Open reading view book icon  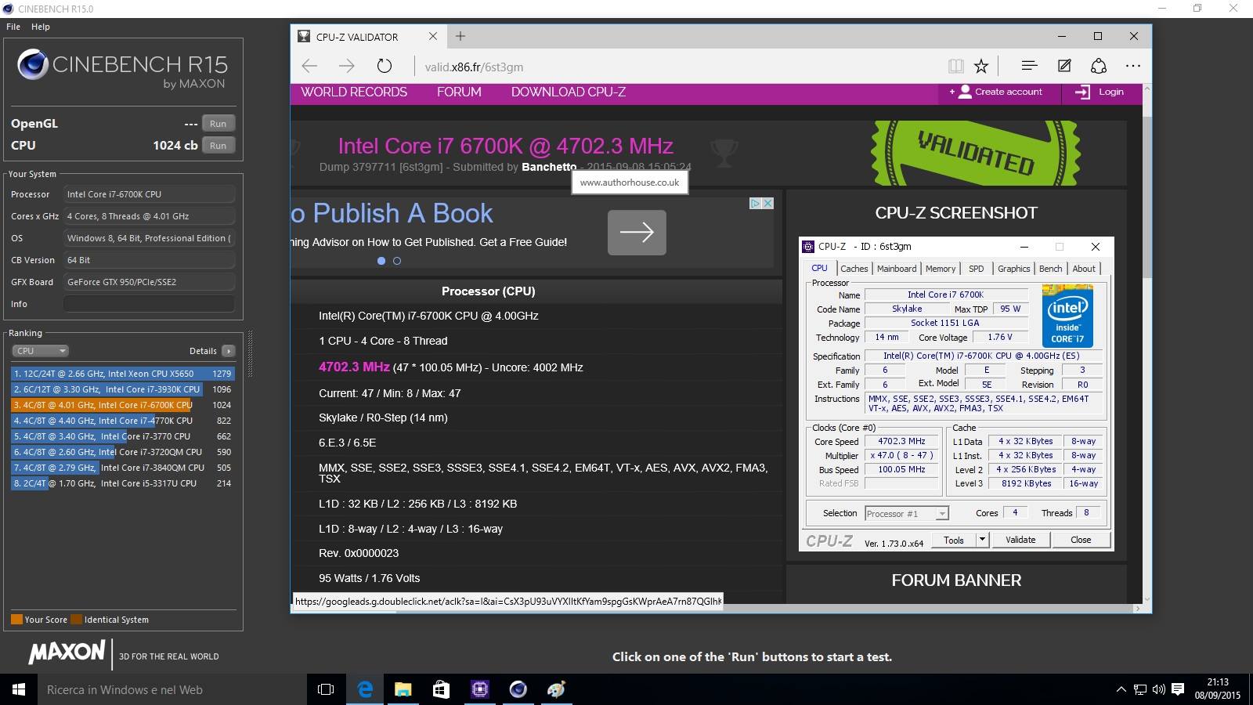(955, 67)
